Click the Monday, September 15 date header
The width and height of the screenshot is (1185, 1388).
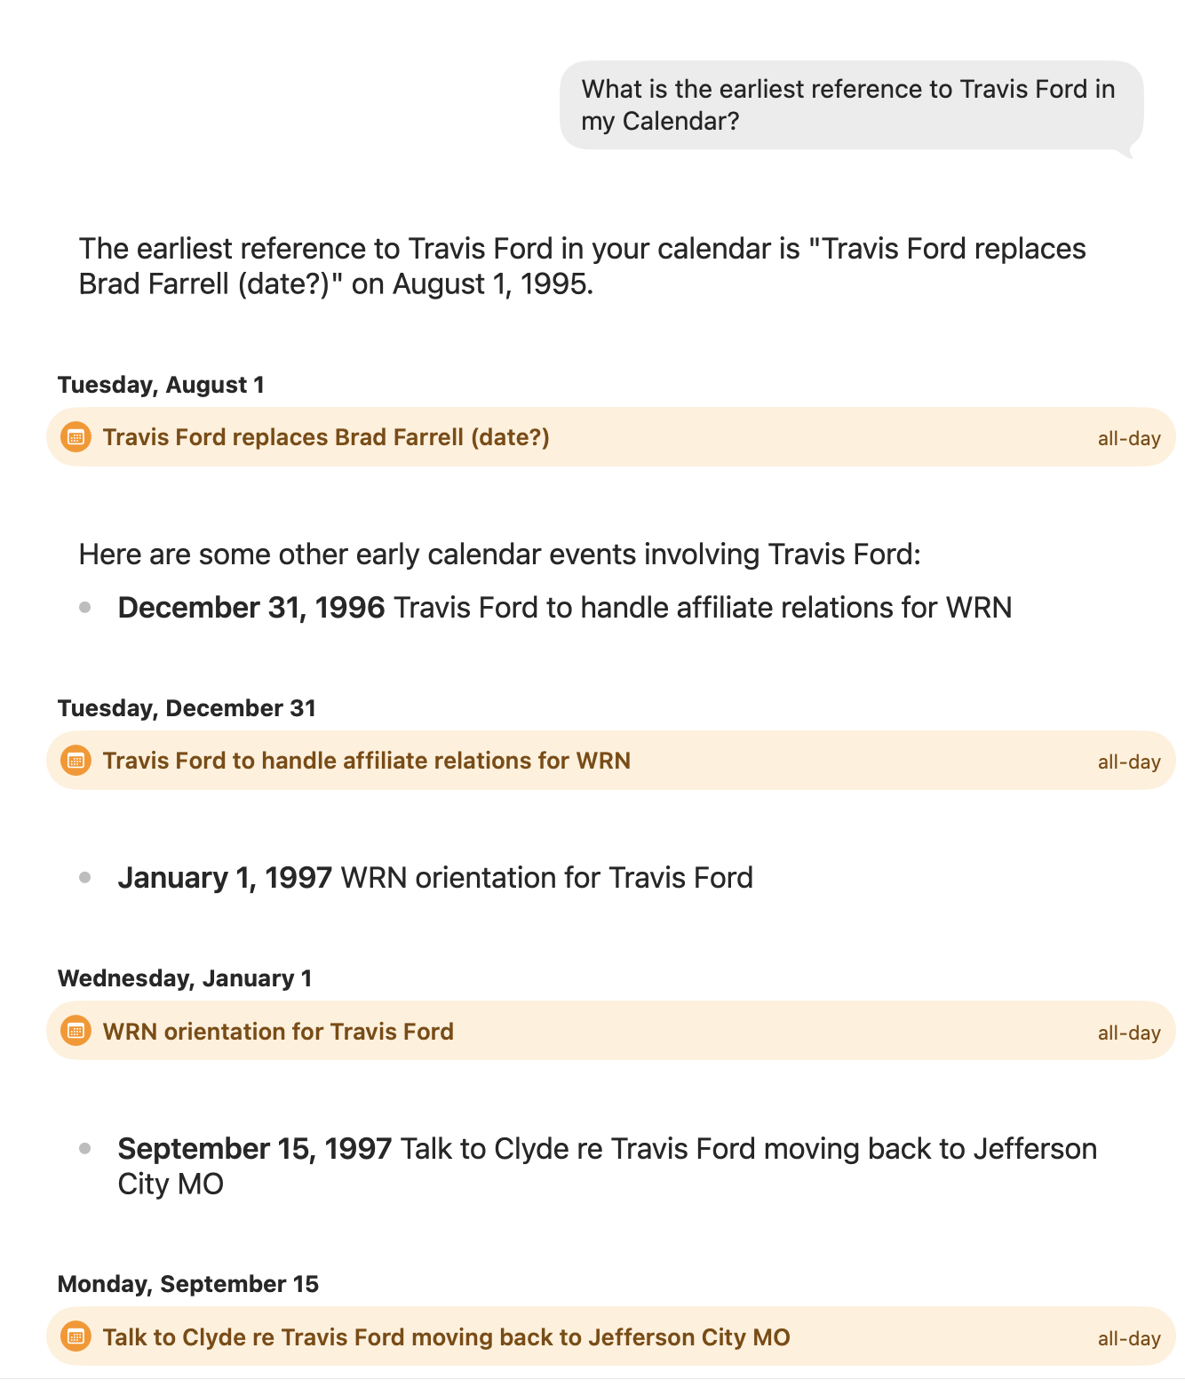[188, 1284]
